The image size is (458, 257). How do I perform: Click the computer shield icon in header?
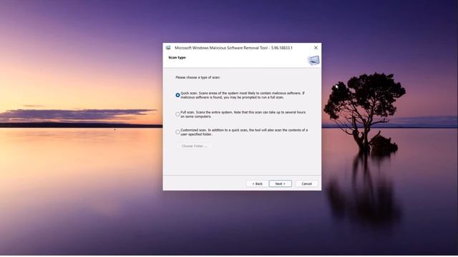click(x=313, y=60)
